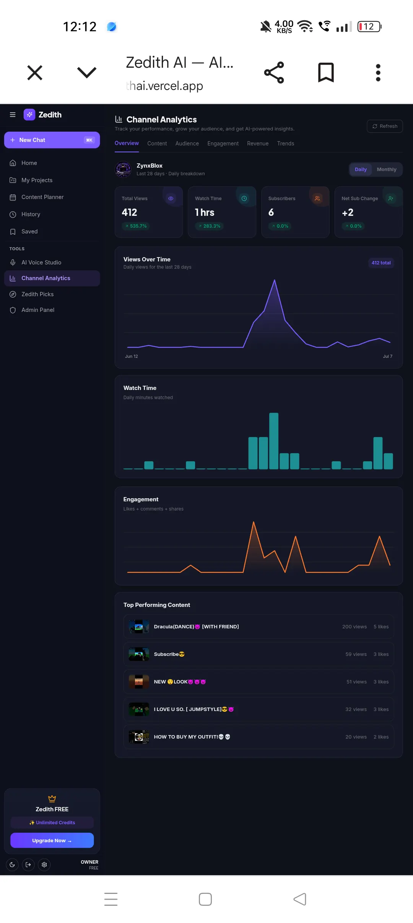The width and height of the screenshot is (413, 923).
Task: Click the Home house icon
Action: 13,163
